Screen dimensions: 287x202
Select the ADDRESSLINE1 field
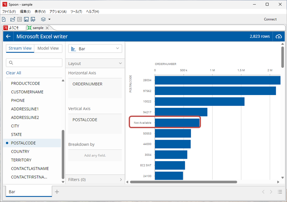tap(25, 109)
